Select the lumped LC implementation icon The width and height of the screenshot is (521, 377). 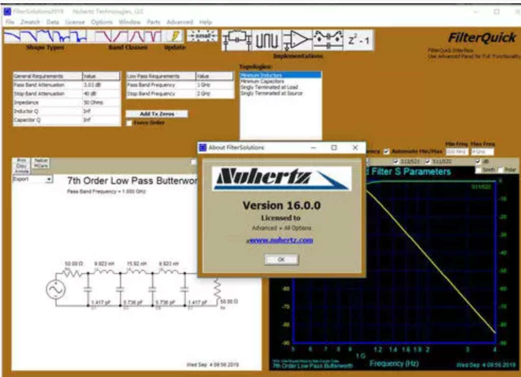(x=237, y=40)
